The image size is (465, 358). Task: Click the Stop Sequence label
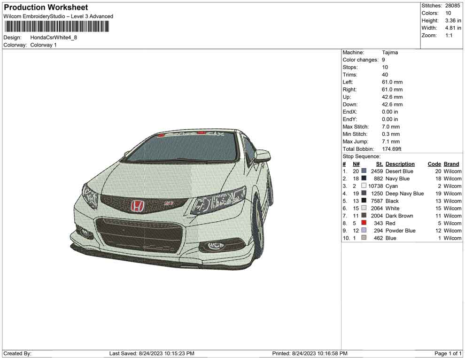point(361,156)
